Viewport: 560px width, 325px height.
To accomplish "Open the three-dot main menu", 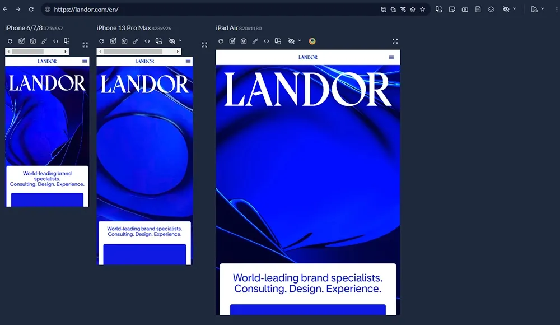I will 557,10.
